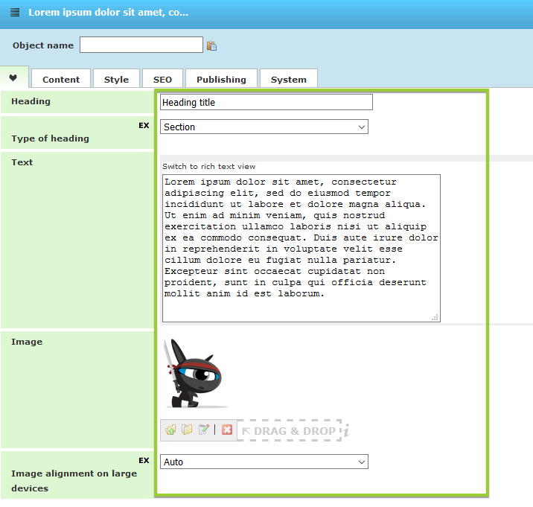The image size is (533, 507).
Task: Remove image with red X icon
Action: coord(227,430)
